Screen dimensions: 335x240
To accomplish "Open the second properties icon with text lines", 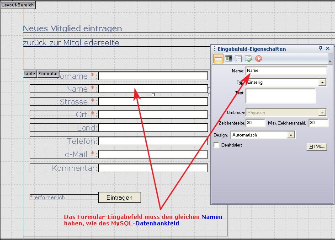I will pyautogui.click(x=229, y=59).
